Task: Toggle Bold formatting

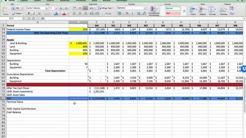Action: click(x=29, y=13)
